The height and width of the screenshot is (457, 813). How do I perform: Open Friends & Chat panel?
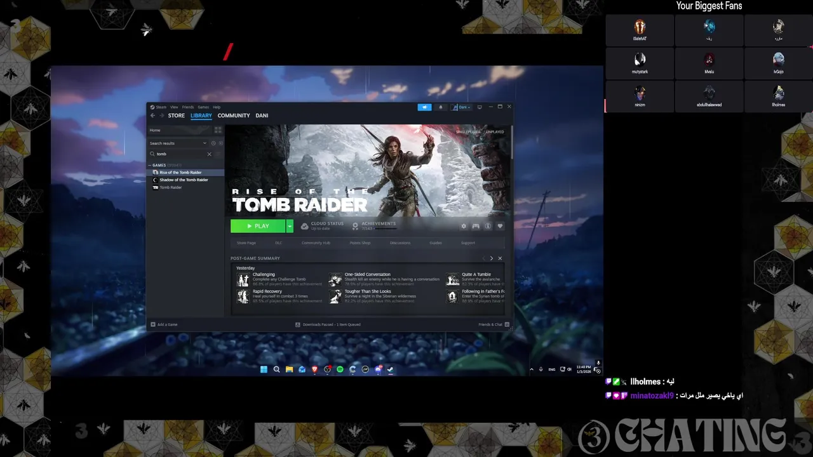pos(493,324)
